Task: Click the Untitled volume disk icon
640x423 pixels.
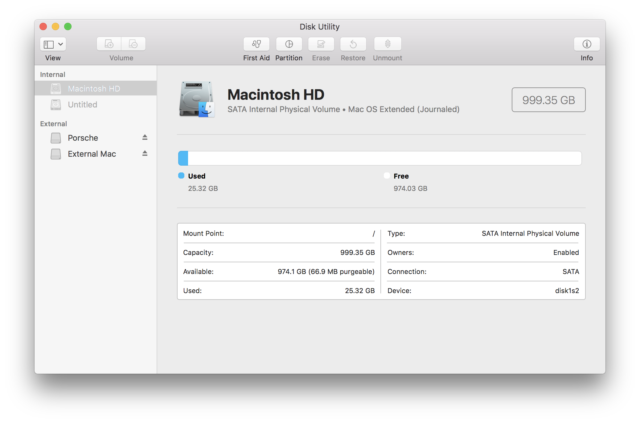Action: click(x=56, y=105)
